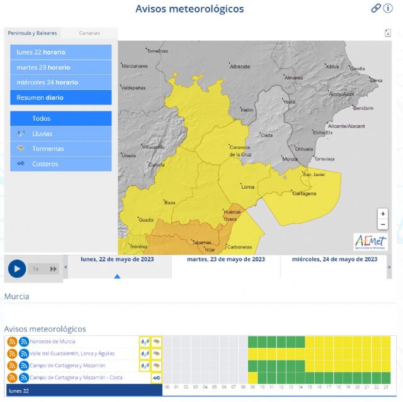Screen dimensions: 403x402
Task: Zoom in on the map
Action: click(383, 213)
